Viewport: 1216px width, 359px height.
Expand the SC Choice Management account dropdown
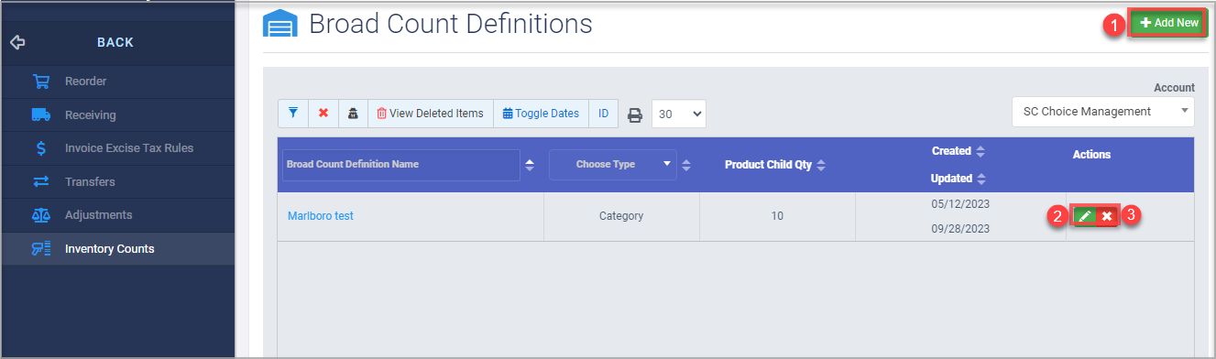click(x=1103, y=112)
